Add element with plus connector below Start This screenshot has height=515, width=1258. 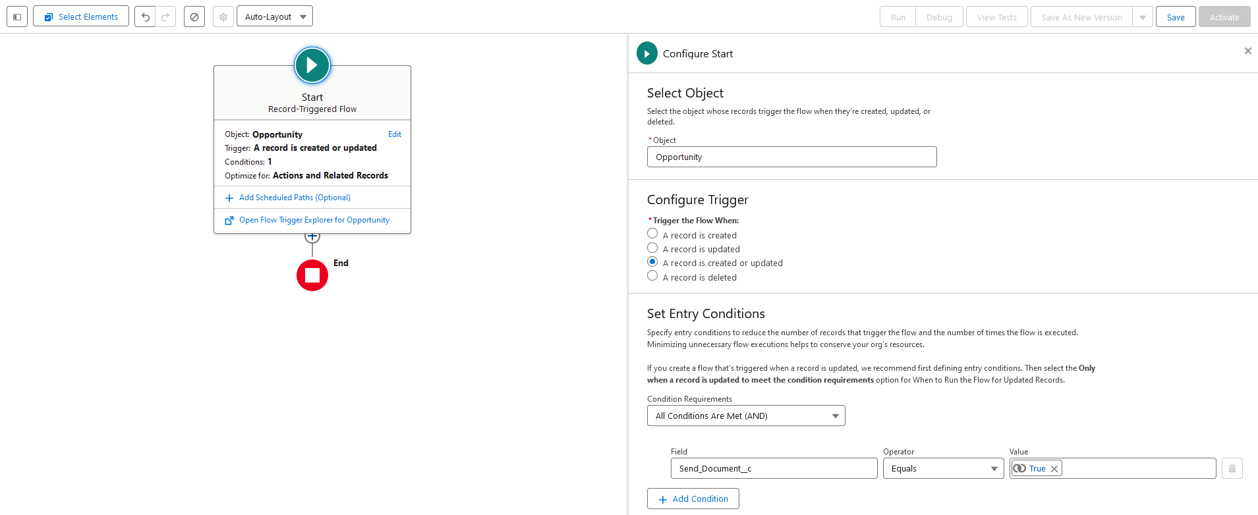[x=312, y=236]
